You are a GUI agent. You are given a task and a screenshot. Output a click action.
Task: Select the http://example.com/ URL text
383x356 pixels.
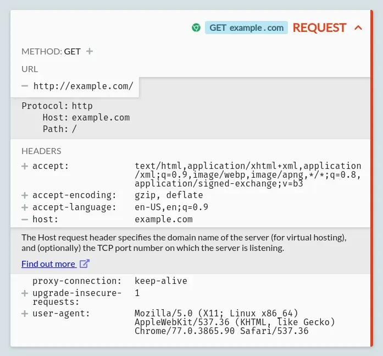(84, 86)
